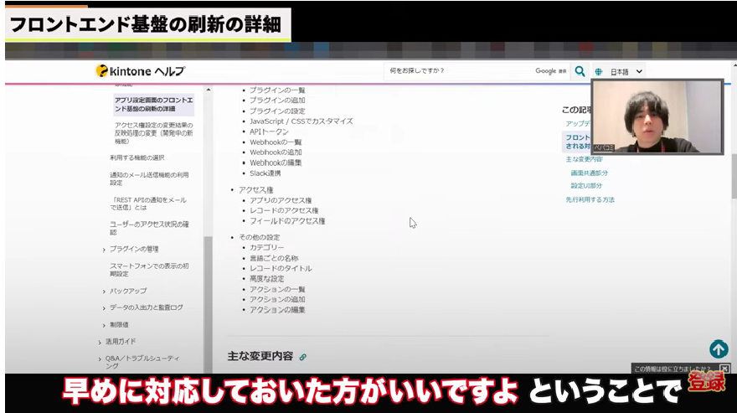Click the presenter webcam thumbnail

tap(657, 116)
